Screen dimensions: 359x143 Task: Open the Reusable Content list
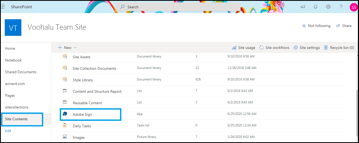(87, 103)
